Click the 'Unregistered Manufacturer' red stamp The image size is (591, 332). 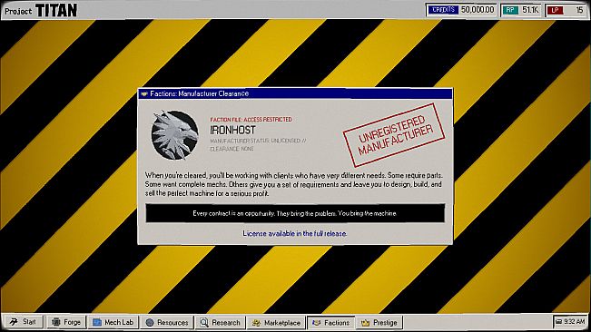(x=394, y=135)
